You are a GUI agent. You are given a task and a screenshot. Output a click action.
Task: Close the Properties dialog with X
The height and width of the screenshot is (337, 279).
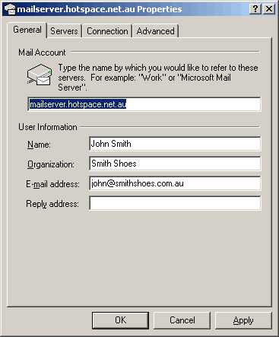click(x=269, y=9)
